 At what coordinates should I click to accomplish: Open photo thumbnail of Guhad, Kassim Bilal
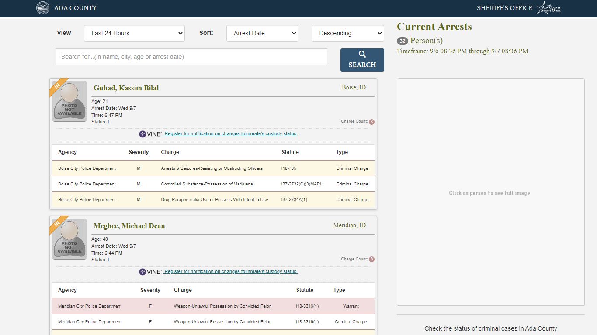[x=69, y=101]
